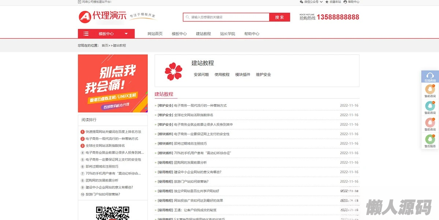Select the 安装问题 subcategory
The height and width of the screenshot is (220, 439).
[x=201, y=74]
